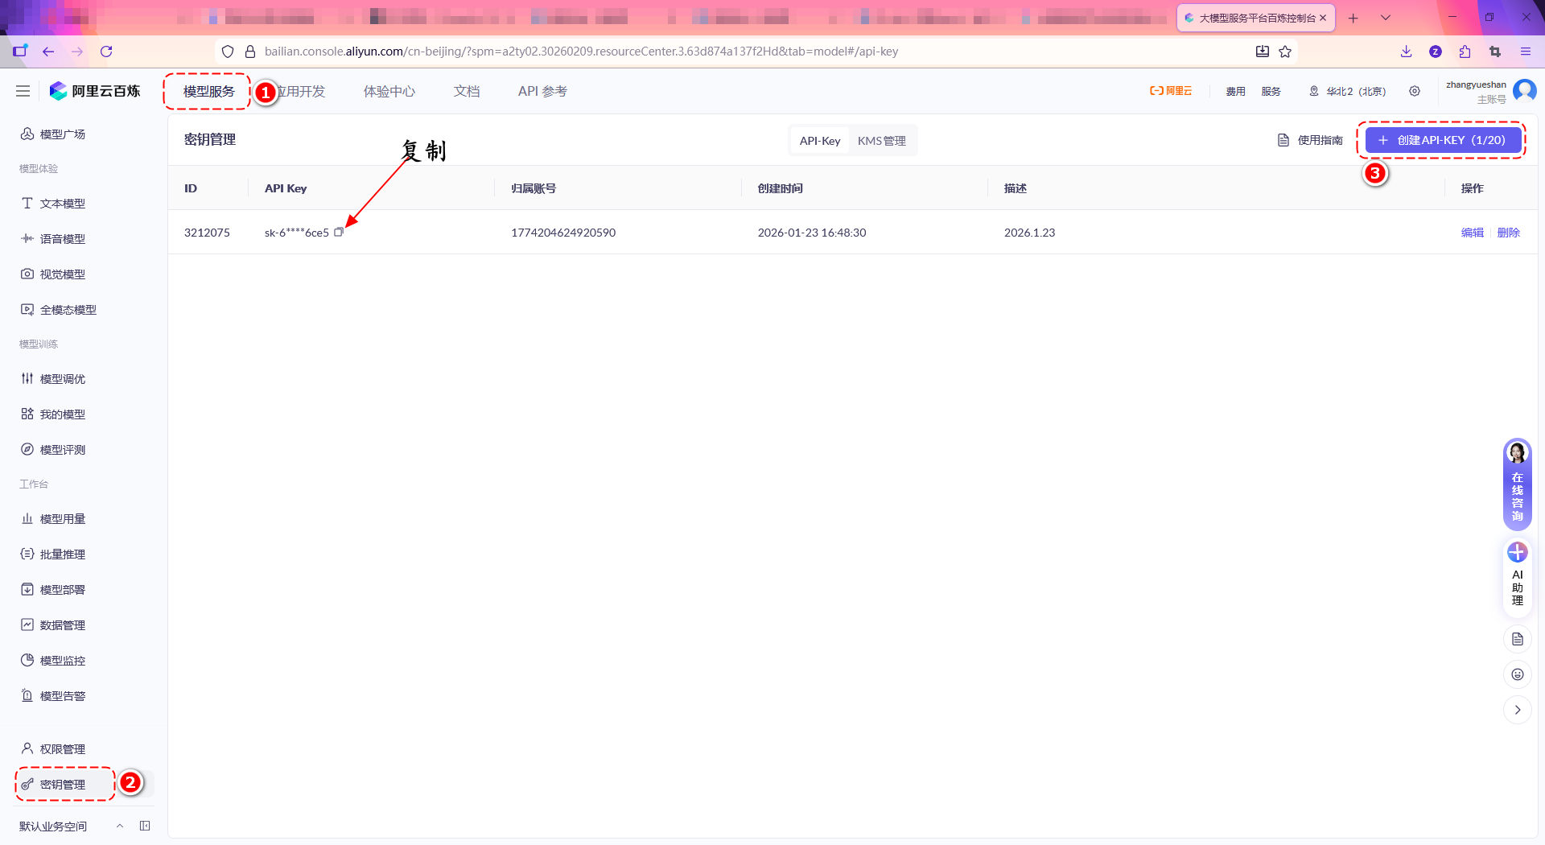Open the browser application menu
Image resolution: width=1545 pixels, height=845 pixels.
click(x=1525, y=52)
